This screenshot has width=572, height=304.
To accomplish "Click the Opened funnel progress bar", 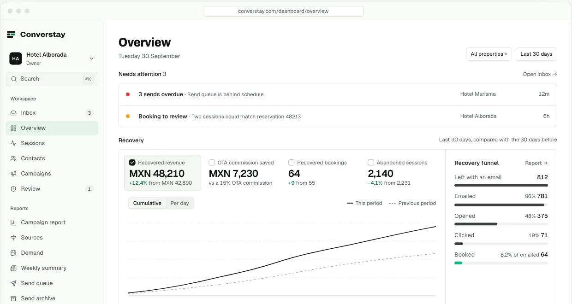I will click(501, 224).
